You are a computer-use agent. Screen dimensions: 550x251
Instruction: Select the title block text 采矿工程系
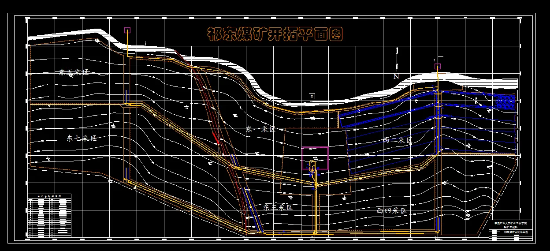click(511, 227)
